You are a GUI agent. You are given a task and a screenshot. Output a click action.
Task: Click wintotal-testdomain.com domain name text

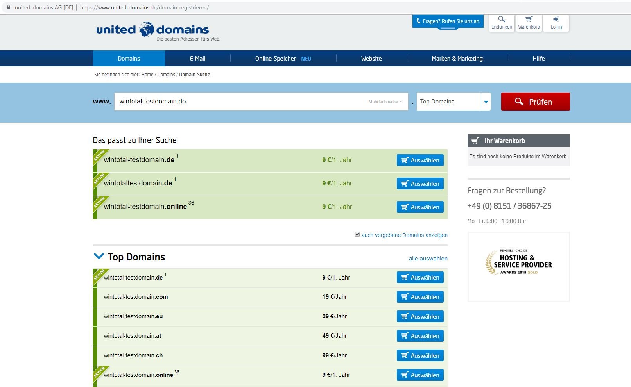click(x=136, y=297)
